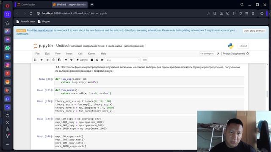The image size is (271, 152).
Task: Open the profile account icon
Action: (x=253, y=14)
